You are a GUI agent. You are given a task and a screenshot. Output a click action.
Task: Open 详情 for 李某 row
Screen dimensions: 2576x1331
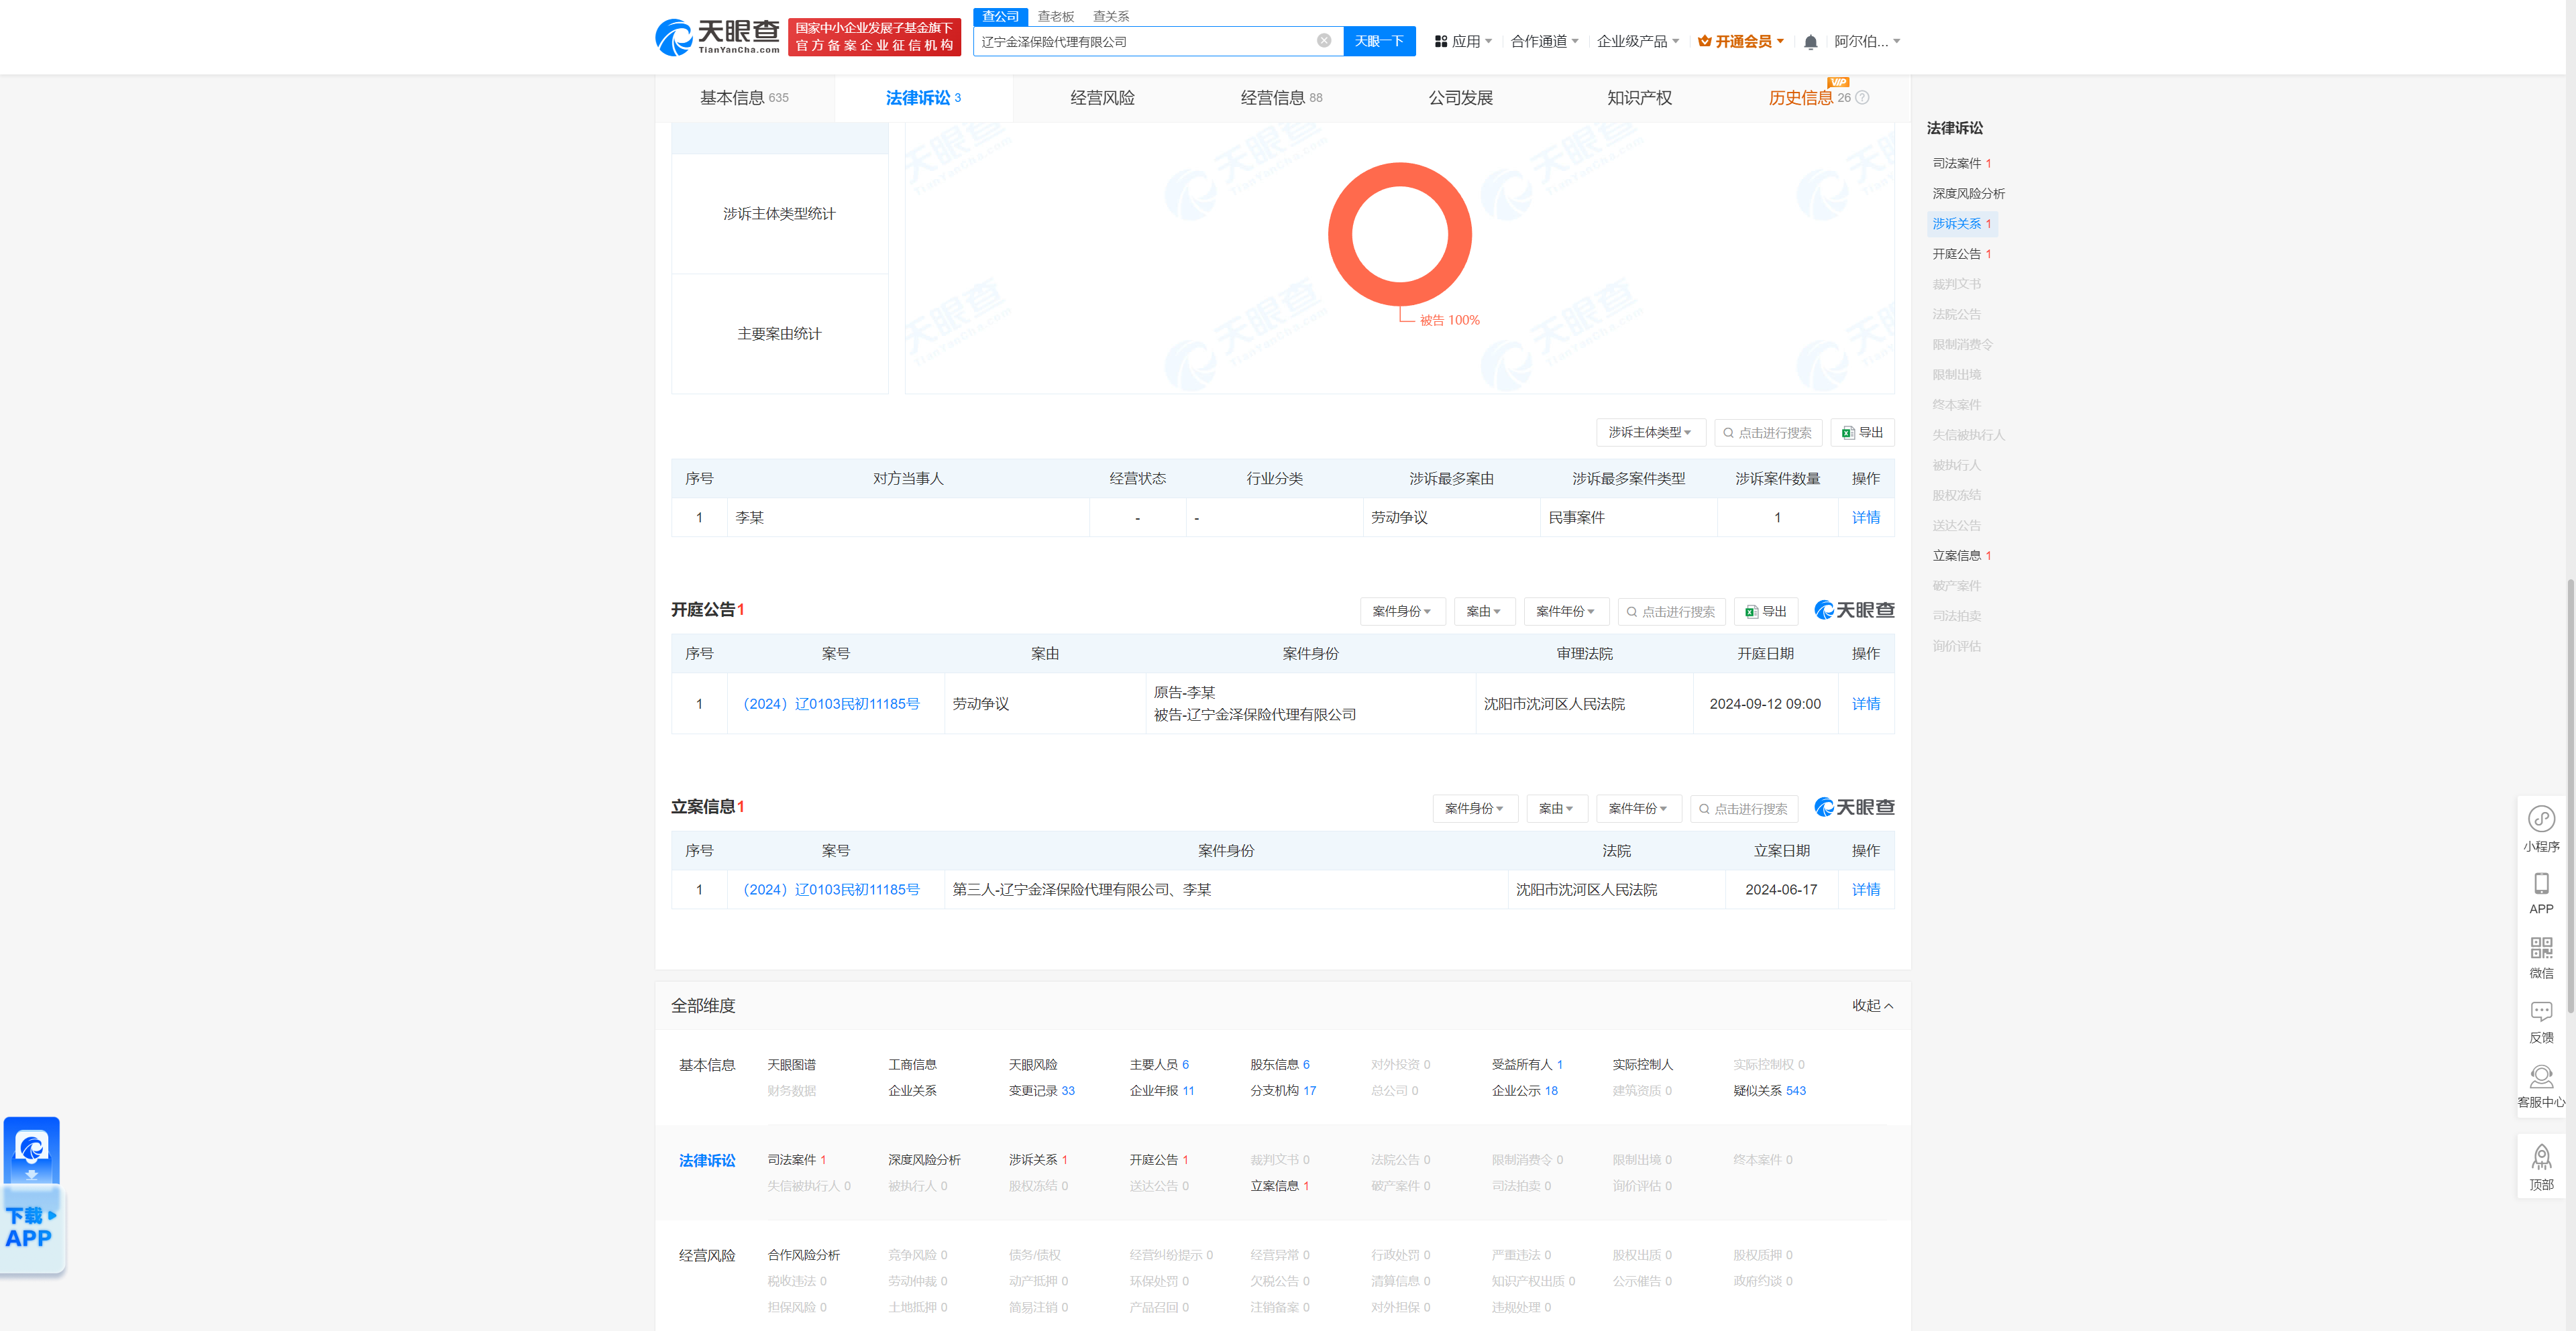click(1865, 518)
